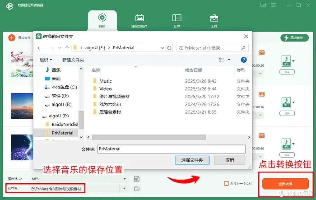316x200 pixels.
Task: Expand the address bar history dropdown
Action: (162, 48)
